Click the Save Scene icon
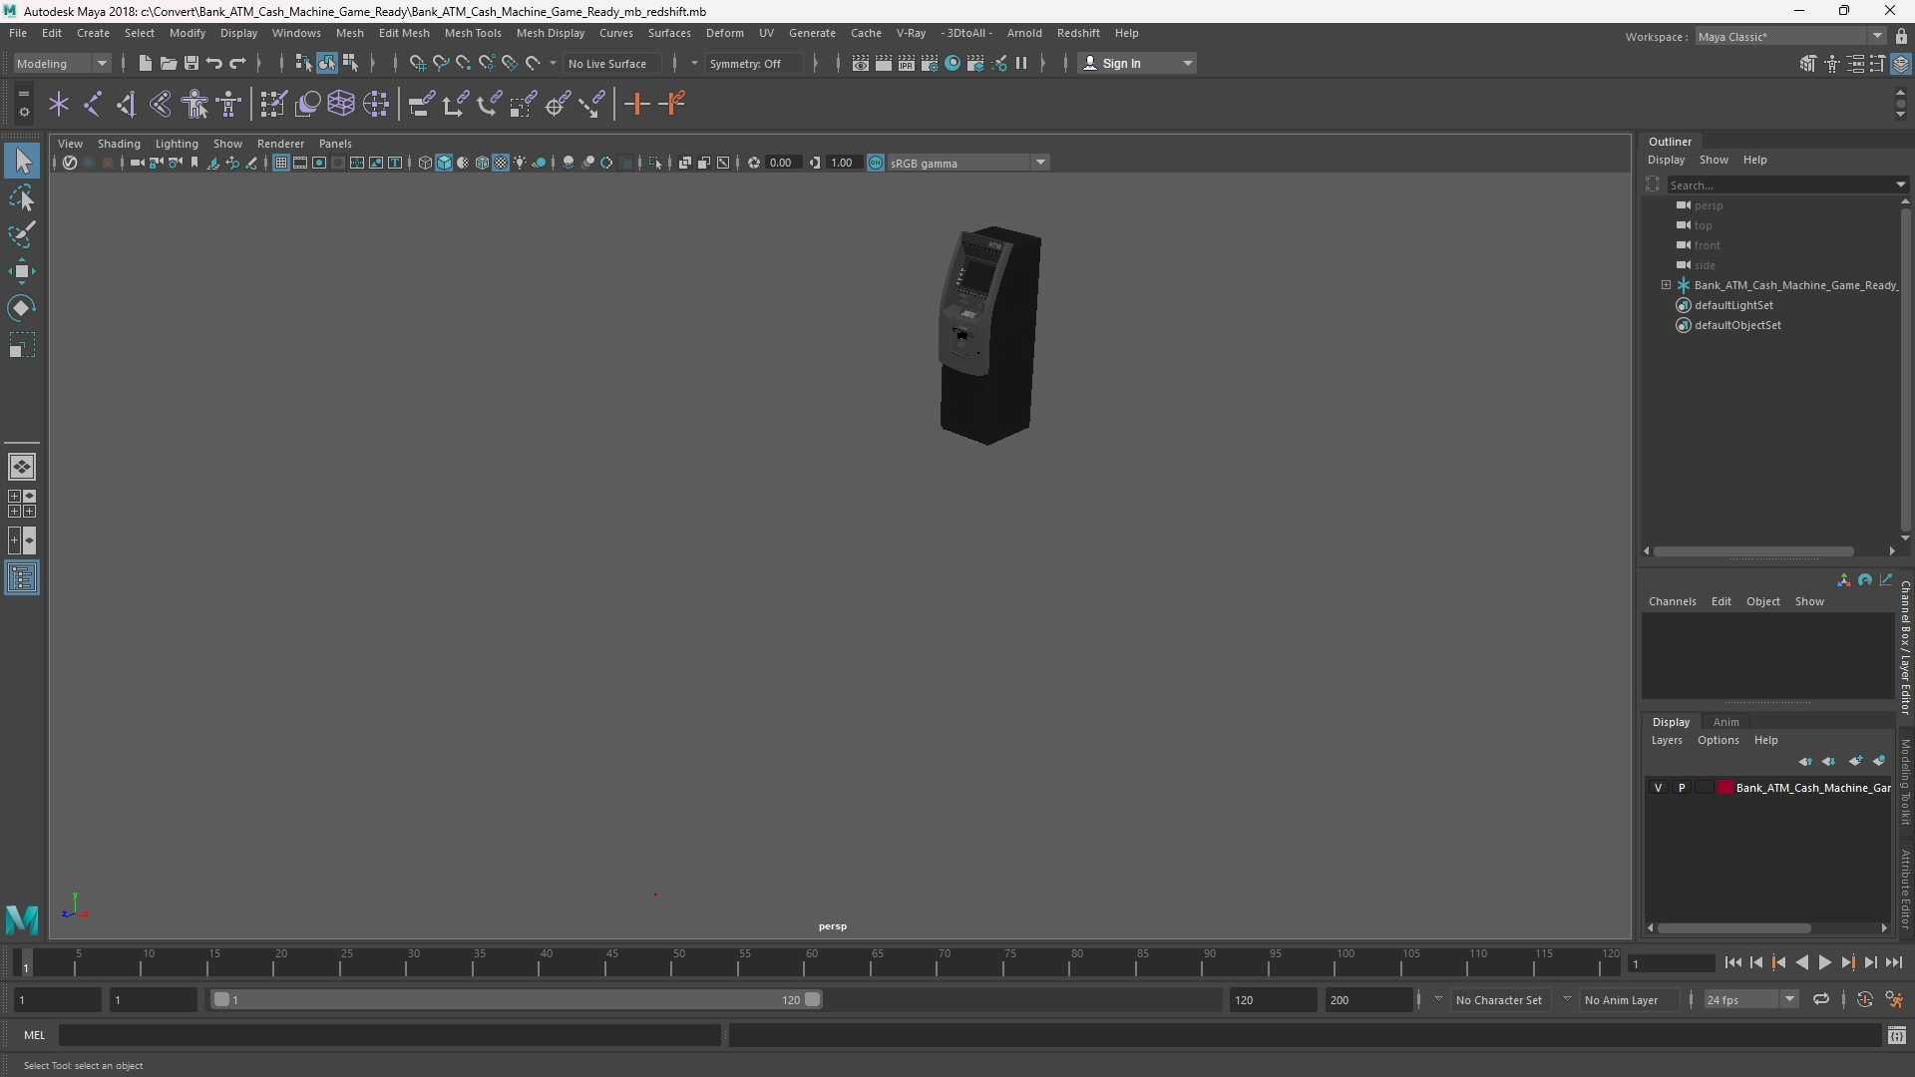This screenshot has width=1915, height=1077. click(x=191, y=63)
